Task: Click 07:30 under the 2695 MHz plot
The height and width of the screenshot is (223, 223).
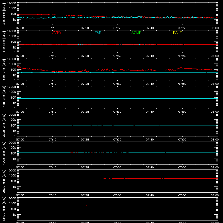Action: pyautogui.click(x=117, y=140)
